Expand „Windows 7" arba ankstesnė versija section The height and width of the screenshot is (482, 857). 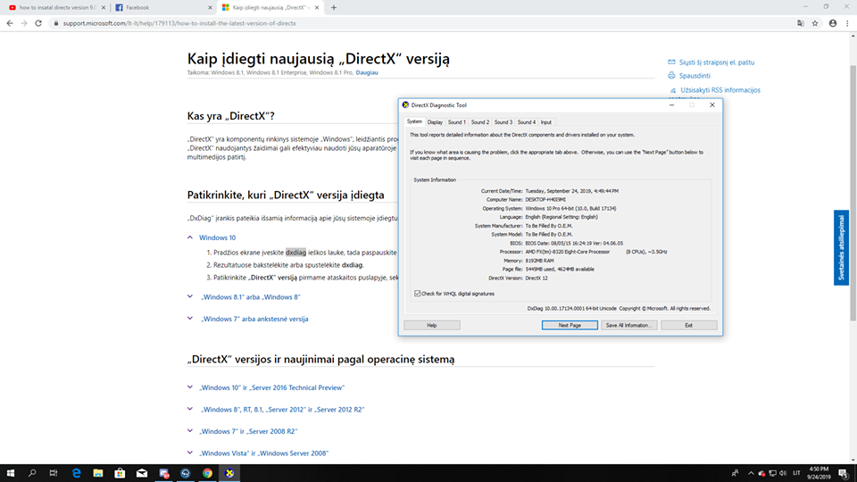click(254, 320)
